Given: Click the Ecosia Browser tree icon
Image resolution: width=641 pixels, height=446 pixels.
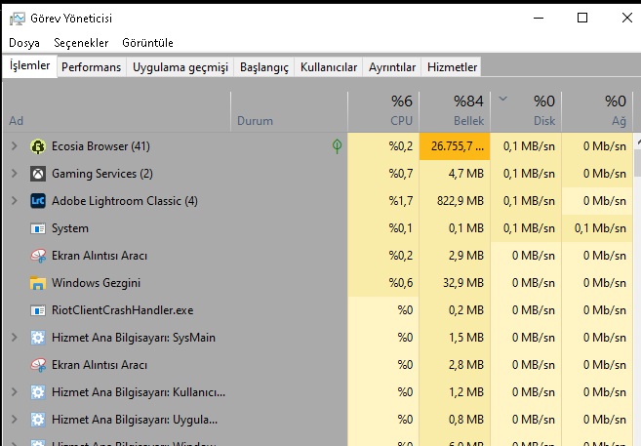Looking at the screenshot, I should click(38, 146).
